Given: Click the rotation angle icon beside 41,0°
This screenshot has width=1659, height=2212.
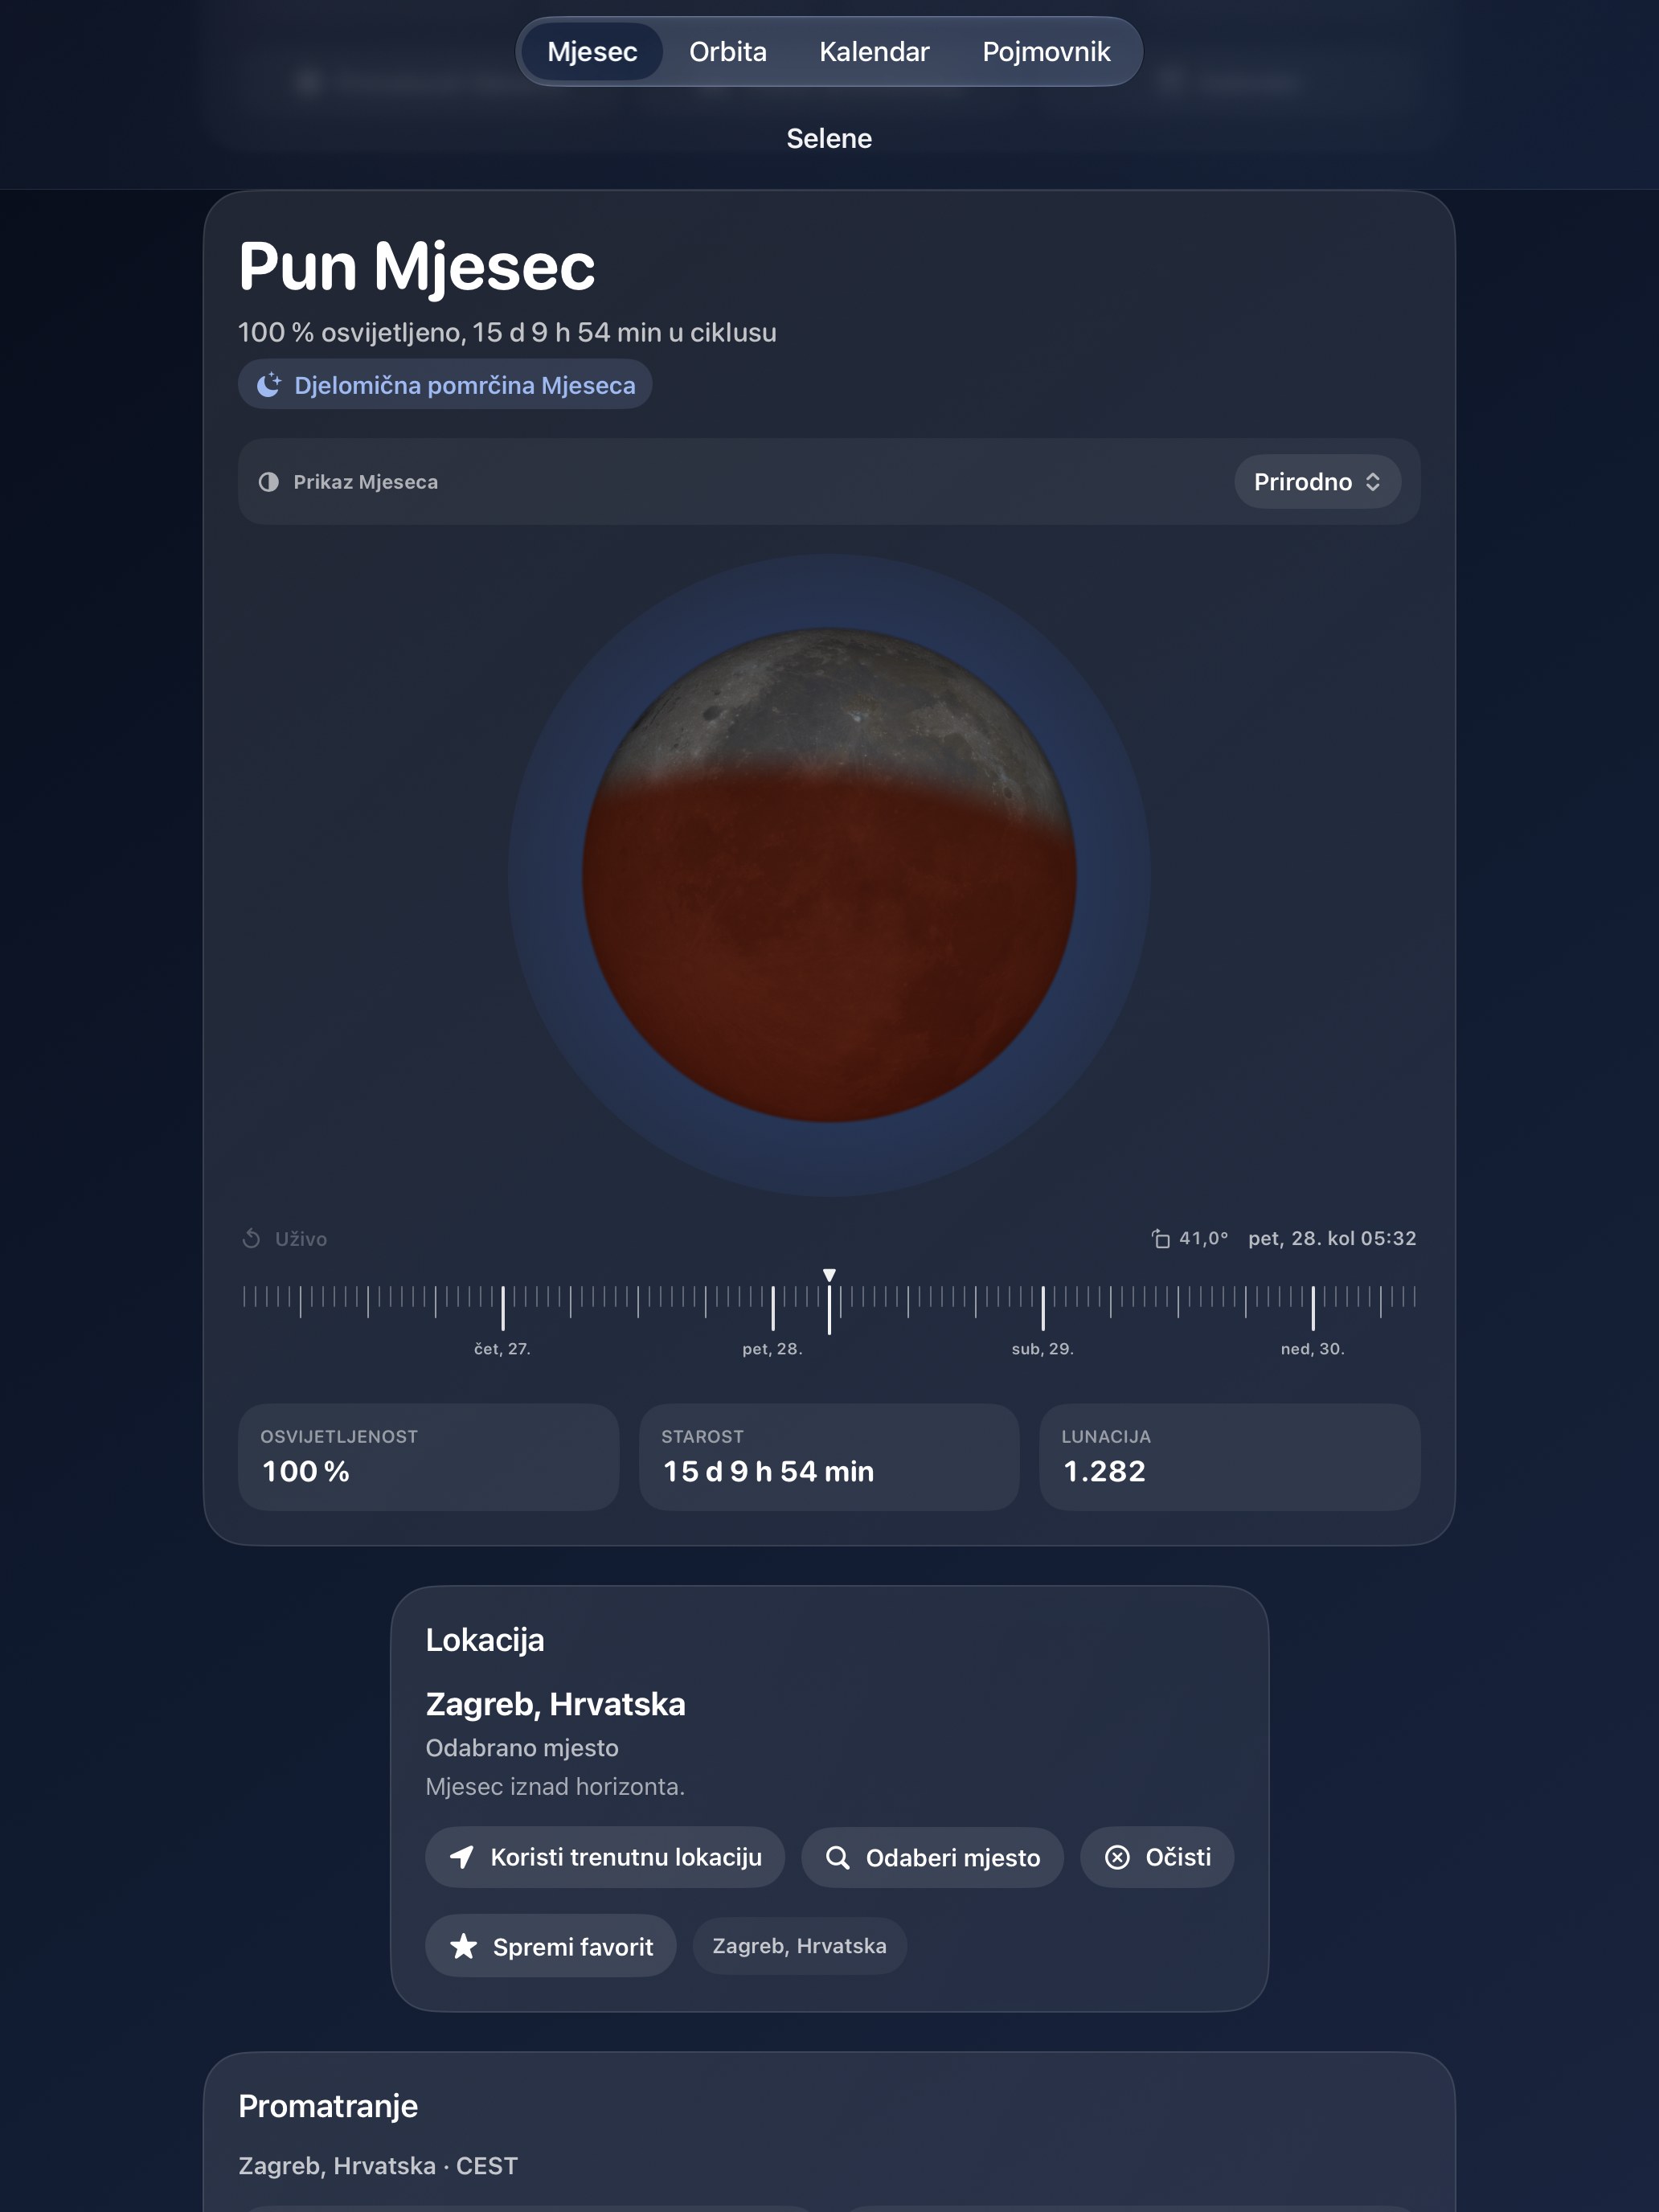Looking at the screenshot, I should tap(1160, 1239).
